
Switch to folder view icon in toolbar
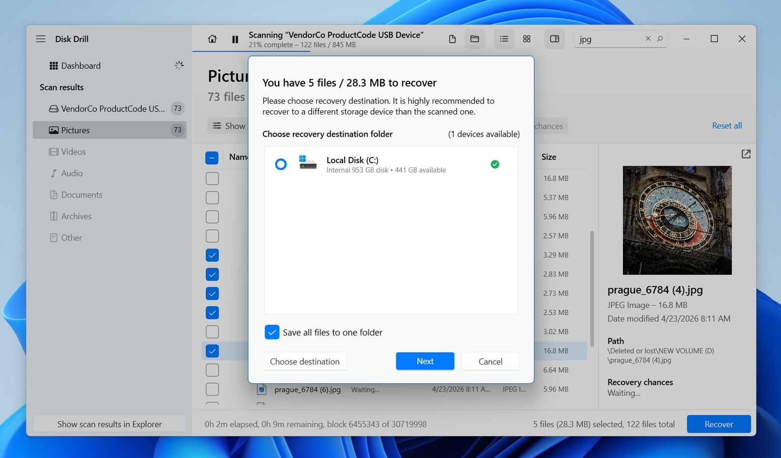click(x=475, y=39)
